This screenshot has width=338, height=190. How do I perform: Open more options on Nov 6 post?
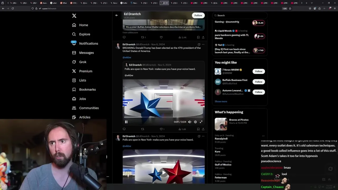coord(203,44)
